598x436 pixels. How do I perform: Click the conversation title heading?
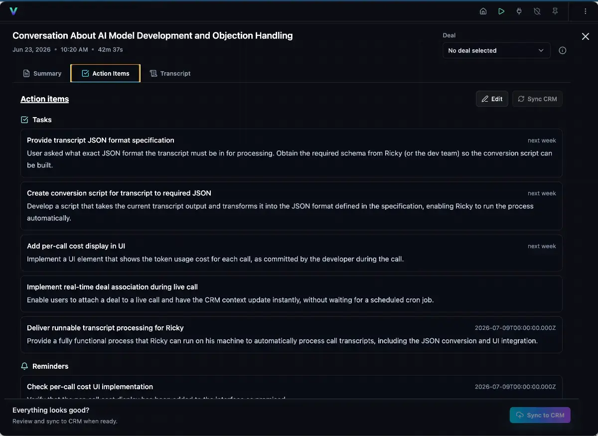pyautogui.click(x=152, y=35)
